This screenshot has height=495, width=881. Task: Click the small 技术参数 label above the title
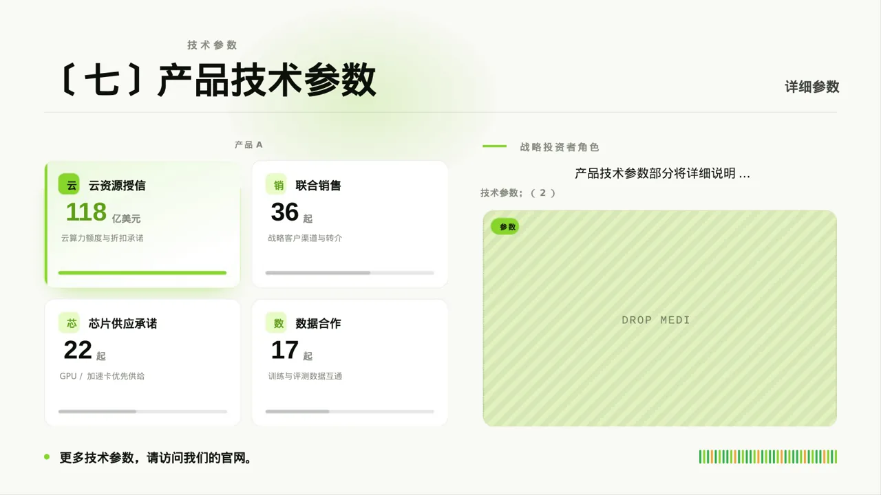tap(212, 45)
